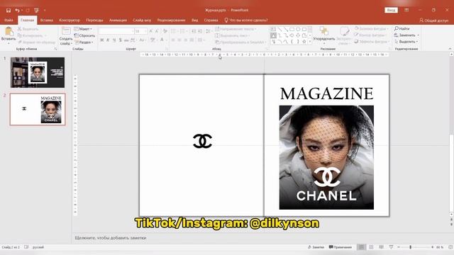Clear all text formatting icon
Image resolution: width=454 pixels, height=255 pixels.
click(165, 31)
